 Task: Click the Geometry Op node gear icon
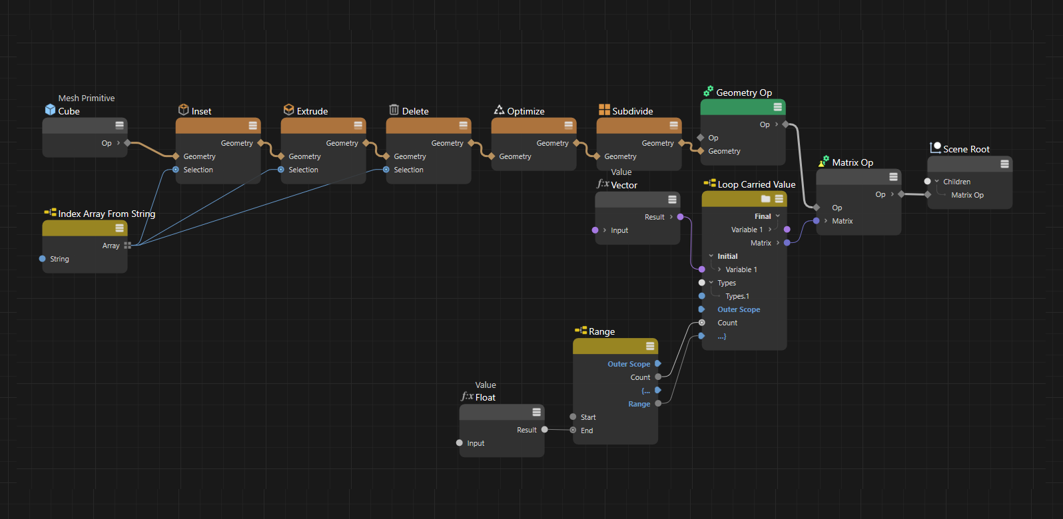coord(709,91)
